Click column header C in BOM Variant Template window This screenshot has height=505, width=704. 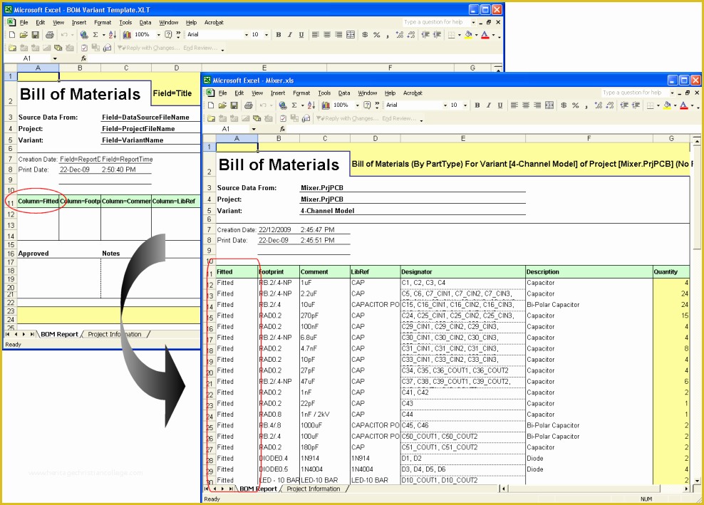(x=126, y=68)
